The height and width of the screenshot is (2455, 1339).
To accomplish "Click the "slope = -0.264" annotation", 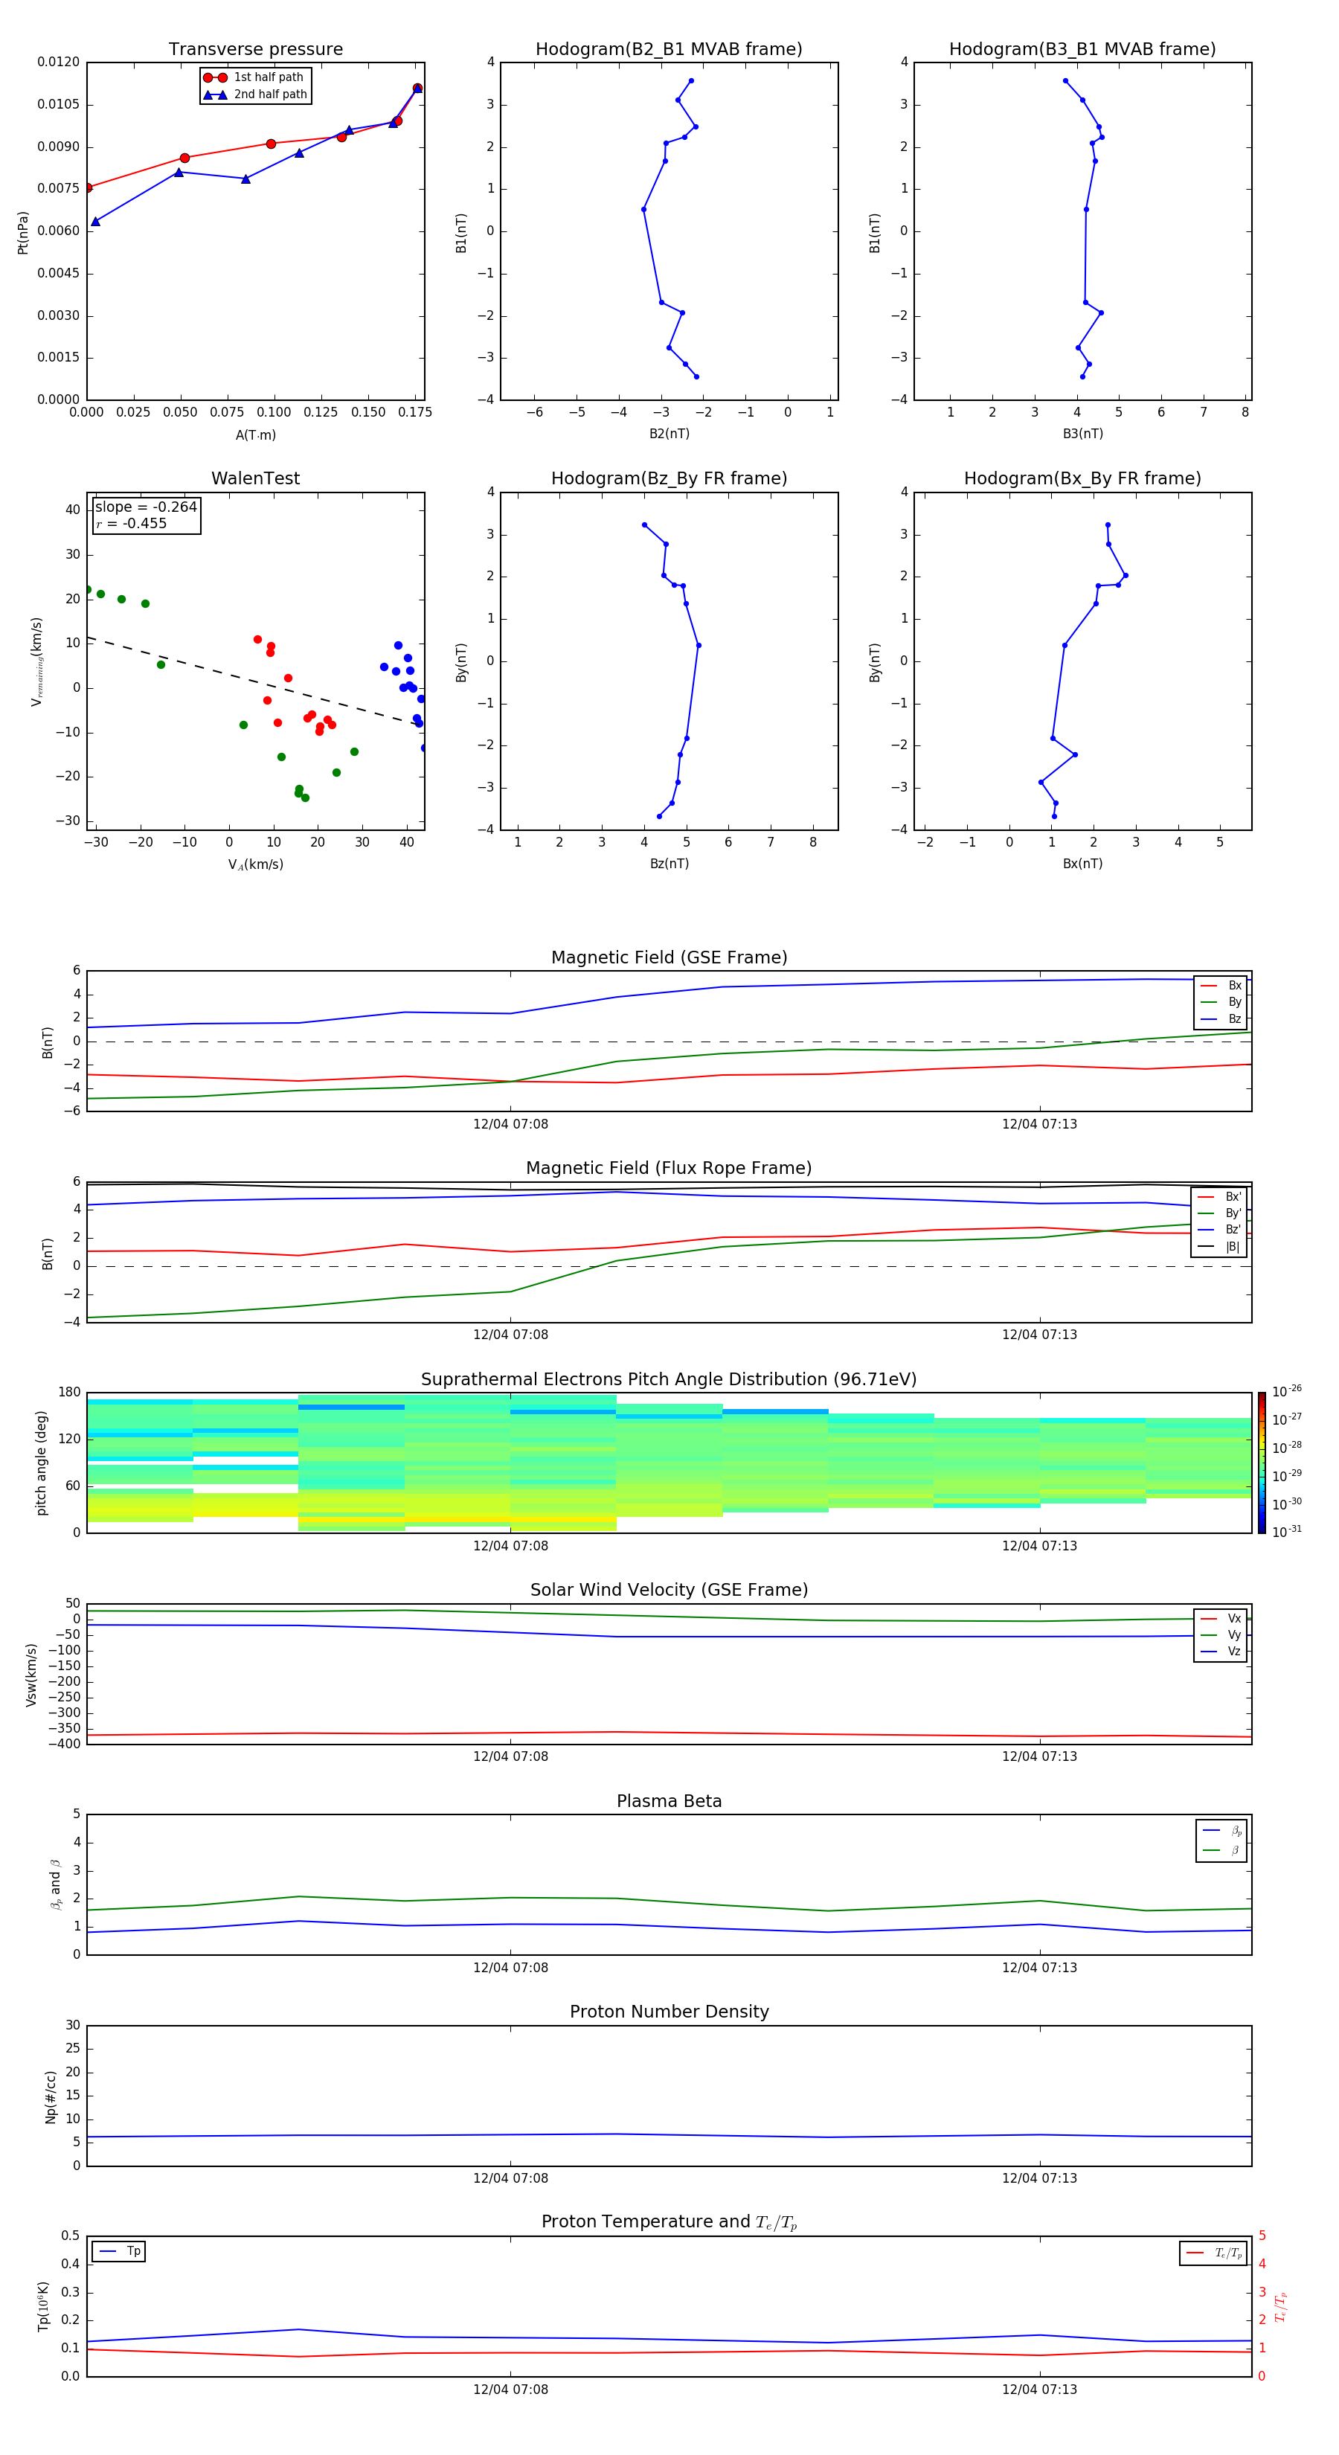I will [x=146, y=507].
